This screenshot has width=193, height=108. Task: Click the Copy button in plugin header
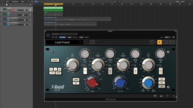click(69, 37)
